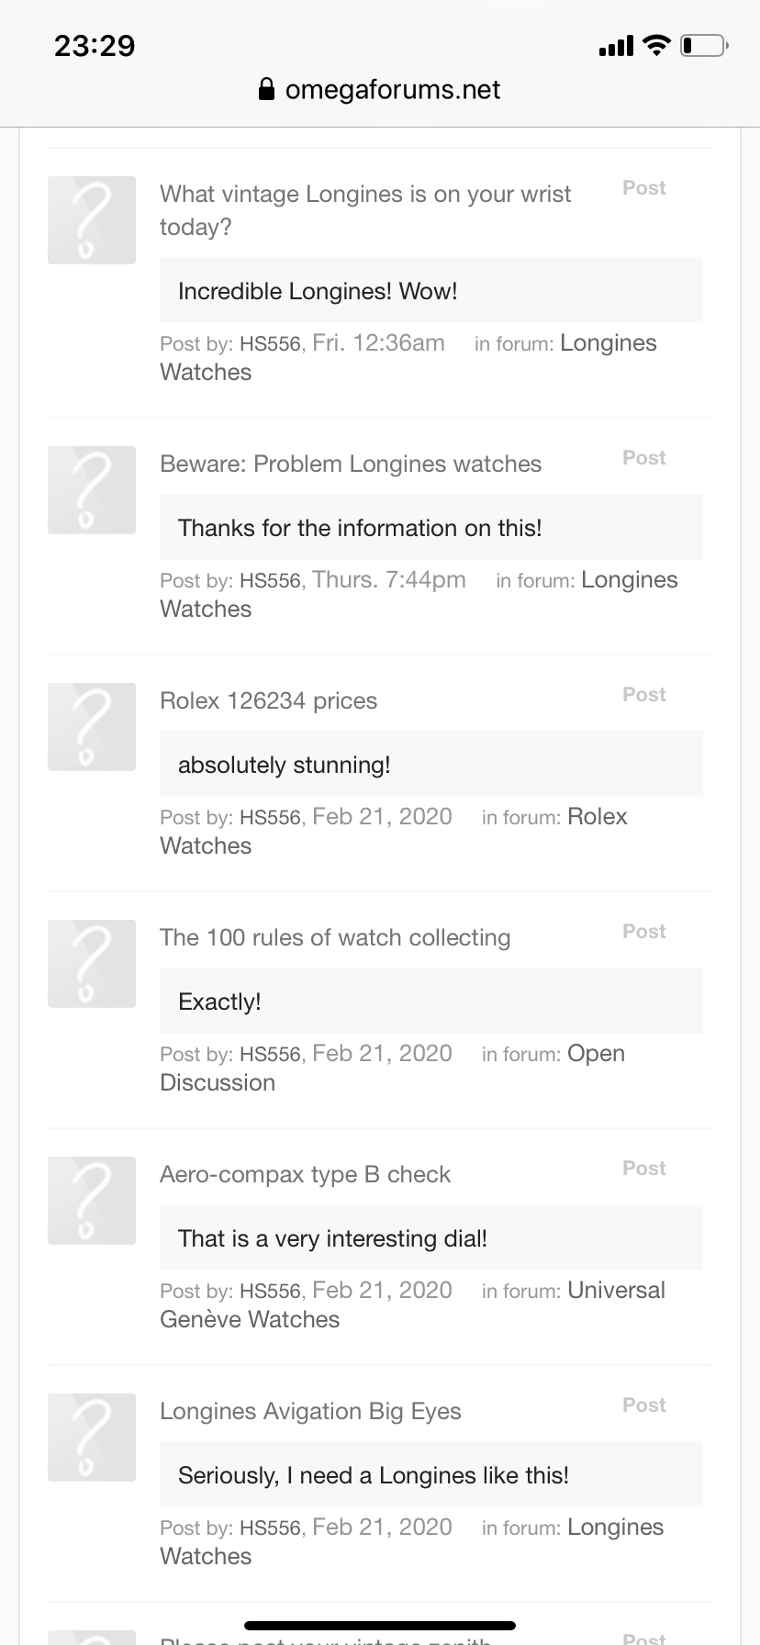
Task: Open 'Beware: Problem Longines watches' thread
Action: [350, 464]
